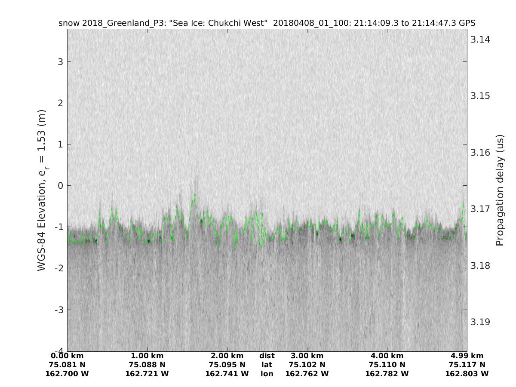516x387 pixels.
Task: Click the elevation tick labeled 0
Action: (x=61, y=185)
